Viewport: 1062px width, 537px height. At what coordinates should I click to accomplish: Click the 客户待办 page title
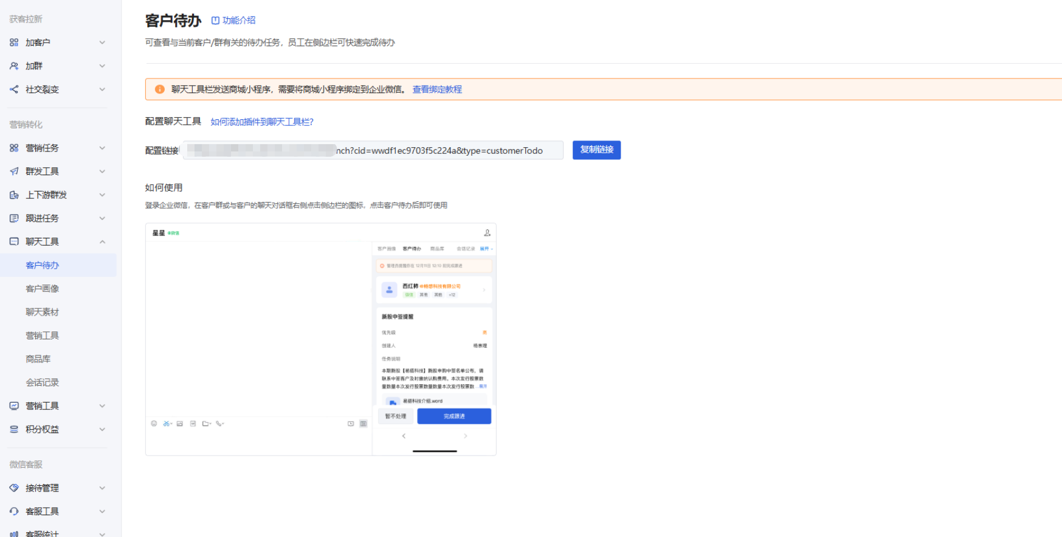(x=173, y=21)
